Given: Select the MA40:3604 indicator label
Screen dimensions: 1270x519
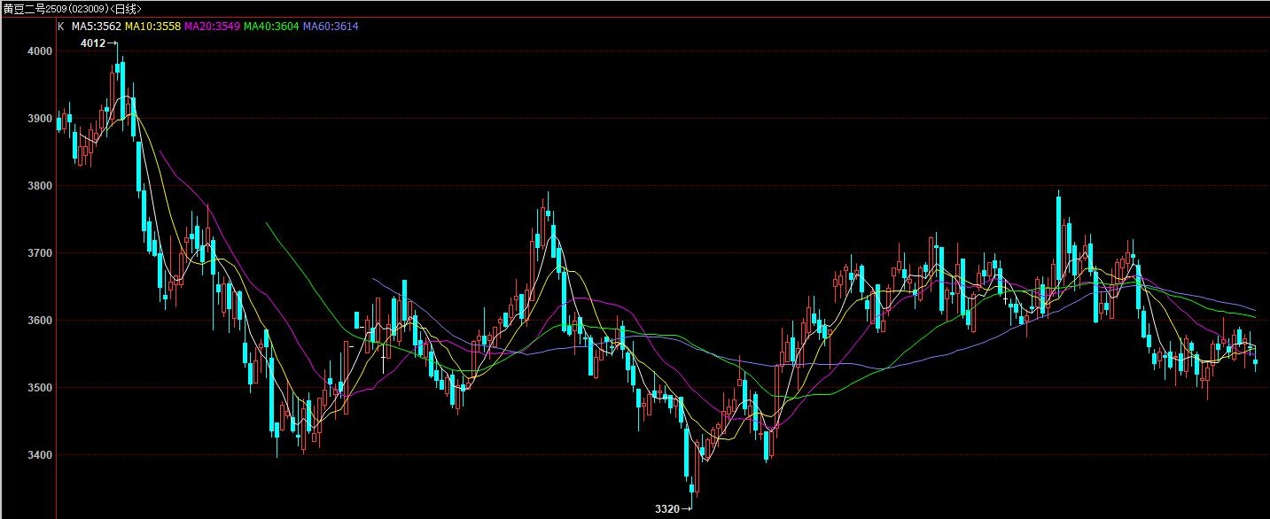Looking at the screenshot, I should pos(270,27).
